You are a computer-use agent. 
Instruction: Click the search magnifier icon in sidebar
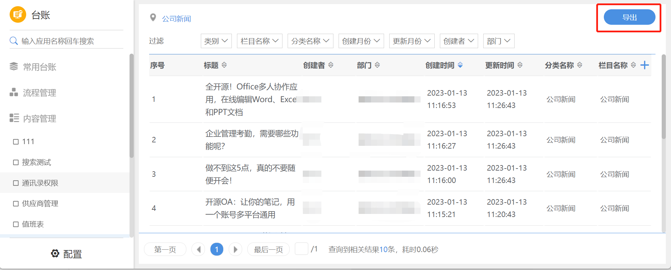click(13, 41)
